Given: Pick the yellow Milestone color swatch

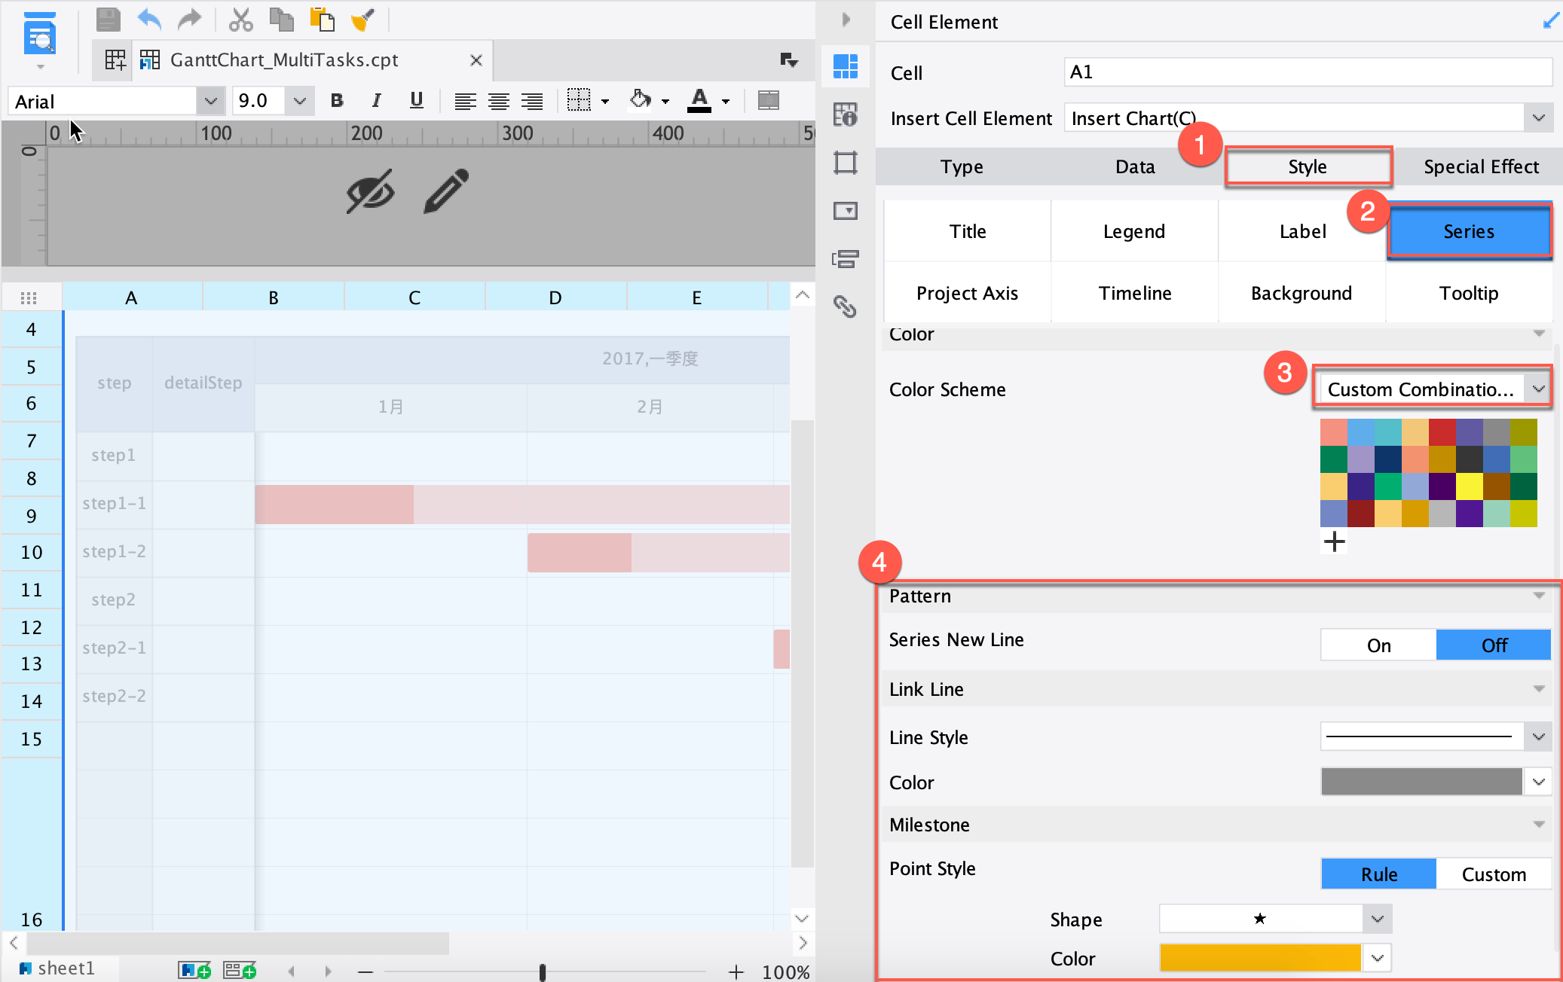Looking at the screenshot, I should pyautogui.click(x=1259, y=957).
